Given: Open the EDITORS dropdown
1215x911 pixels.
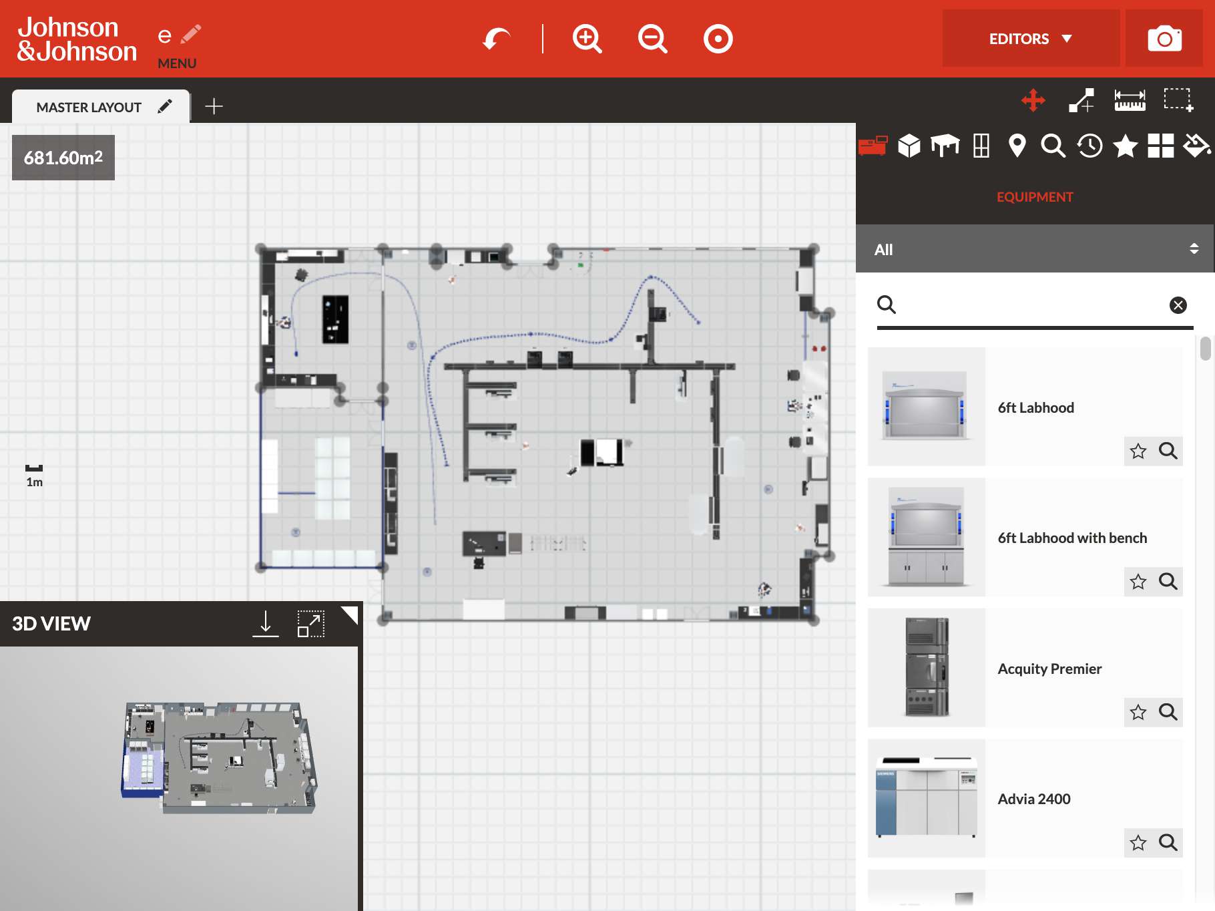Looking at the screenshot, I should pos(1031,39).
